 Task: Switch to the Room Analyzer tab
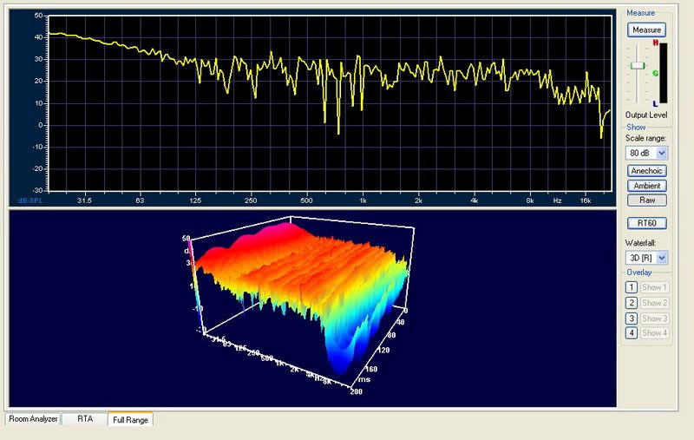(x=33, y=419)
